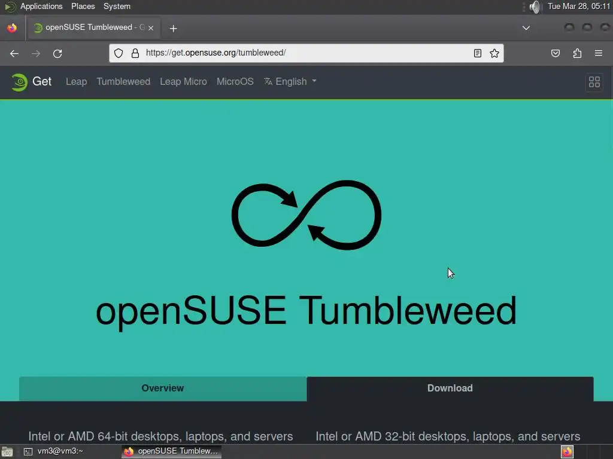Reload the current page
This screenshot has height=459, width=613.
[57, 53]
